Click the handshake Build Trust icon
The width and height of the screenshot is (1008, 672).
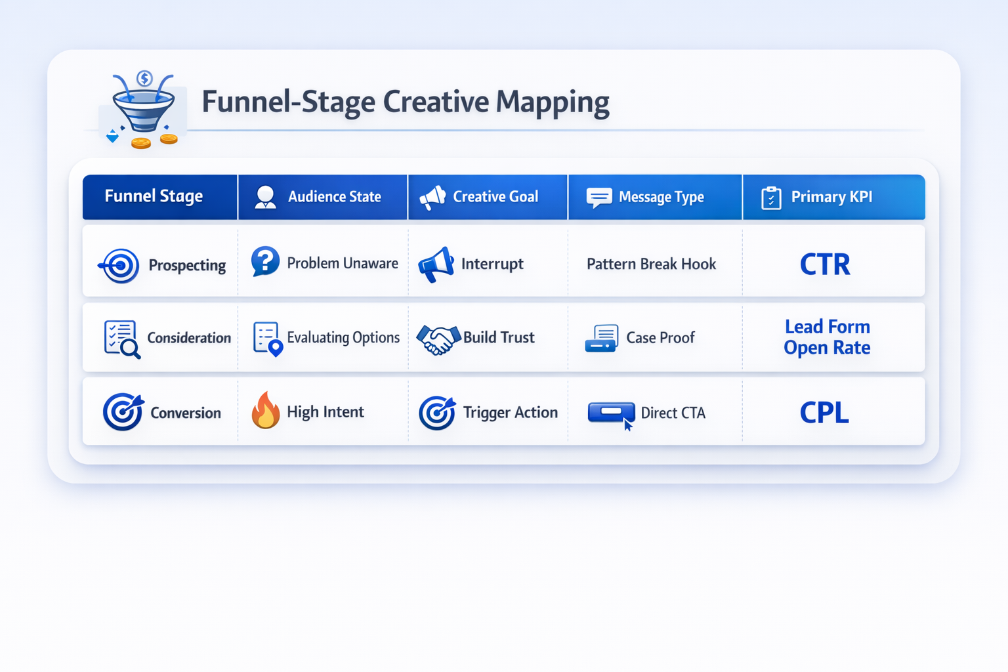438,338
